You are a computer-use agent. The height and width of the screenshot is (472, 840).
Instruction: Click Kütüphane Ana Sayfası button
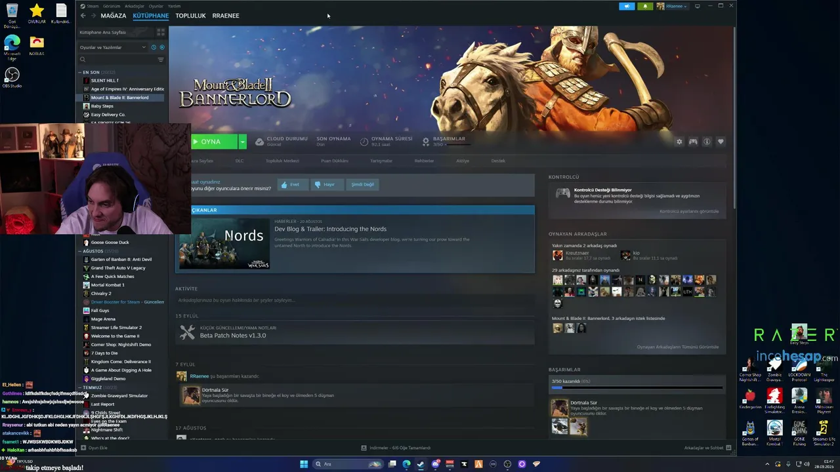(x=115, y=32)
